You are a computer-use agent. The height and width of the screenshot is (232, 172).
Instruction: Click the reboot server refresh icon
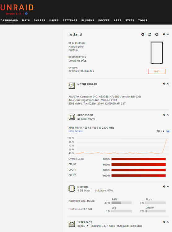click(x=150, y=34)
